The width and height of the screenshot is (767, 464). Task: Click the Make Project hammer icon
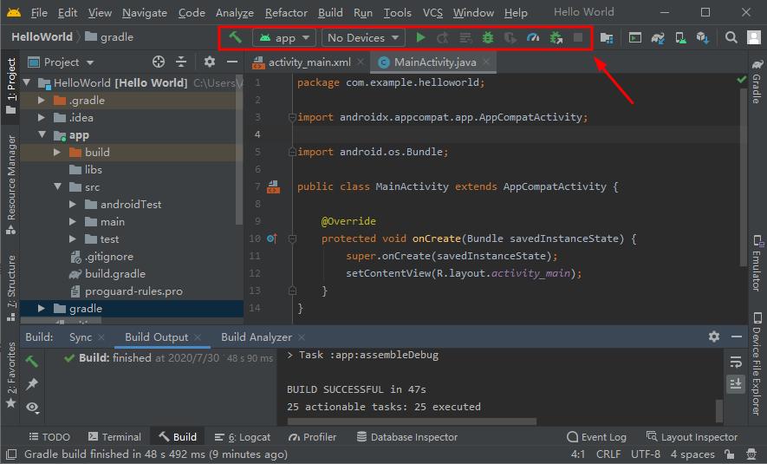click(x=236, y=38)
